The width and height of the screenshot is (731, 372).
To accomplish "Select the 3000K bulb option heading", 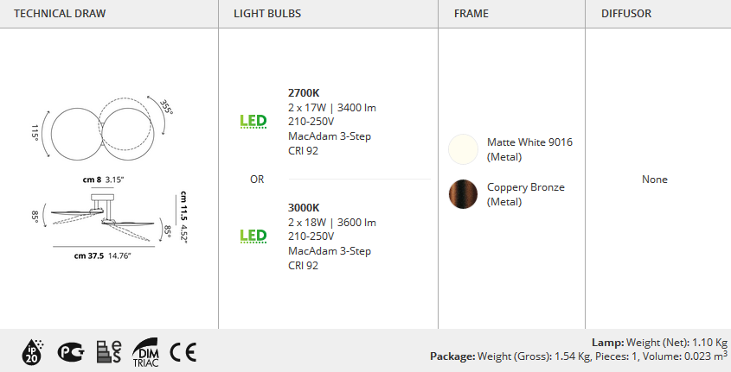I will 304,208.
